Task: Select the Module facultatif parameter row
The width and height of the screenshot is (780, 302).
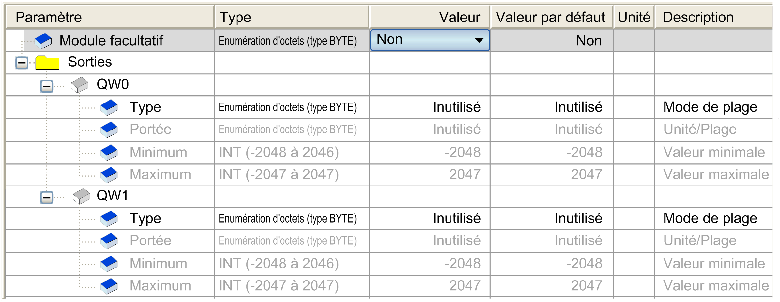Action: (111, 41)
